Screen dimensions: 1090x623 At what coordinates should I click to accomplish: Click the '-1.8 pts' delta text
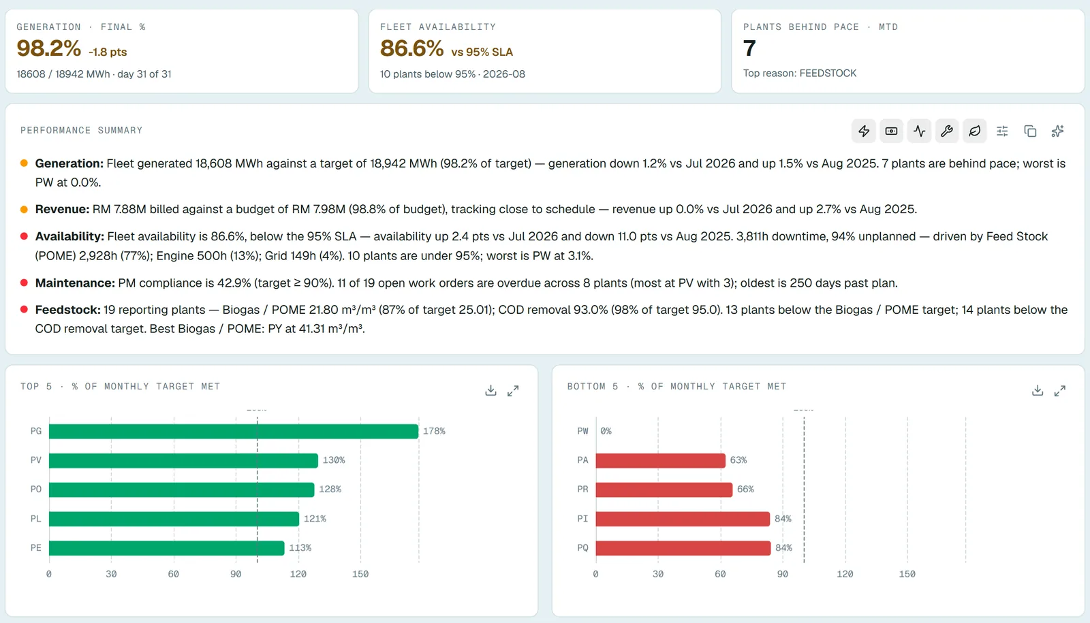(108, 52)
